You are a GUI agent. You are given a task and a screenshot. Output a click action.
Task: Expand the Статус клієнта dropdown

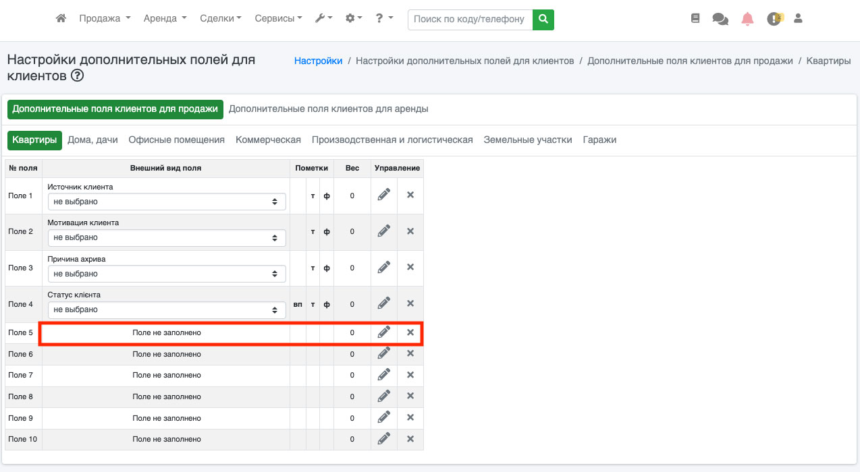point(166,310)
